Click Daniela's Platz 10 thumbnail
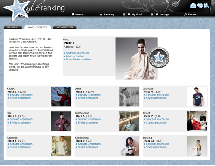This screenshot has width=215, height=166. (197, 146)
